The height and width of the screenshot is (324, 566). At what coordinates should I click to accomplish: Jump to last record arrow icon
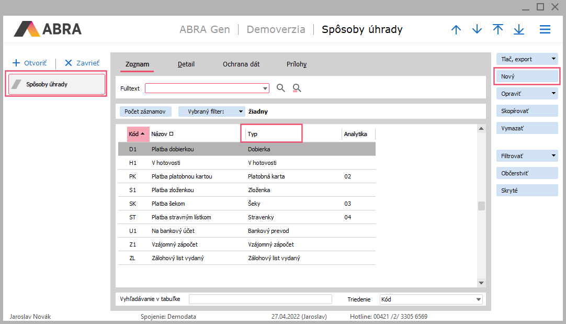click(x=519, y=30)
